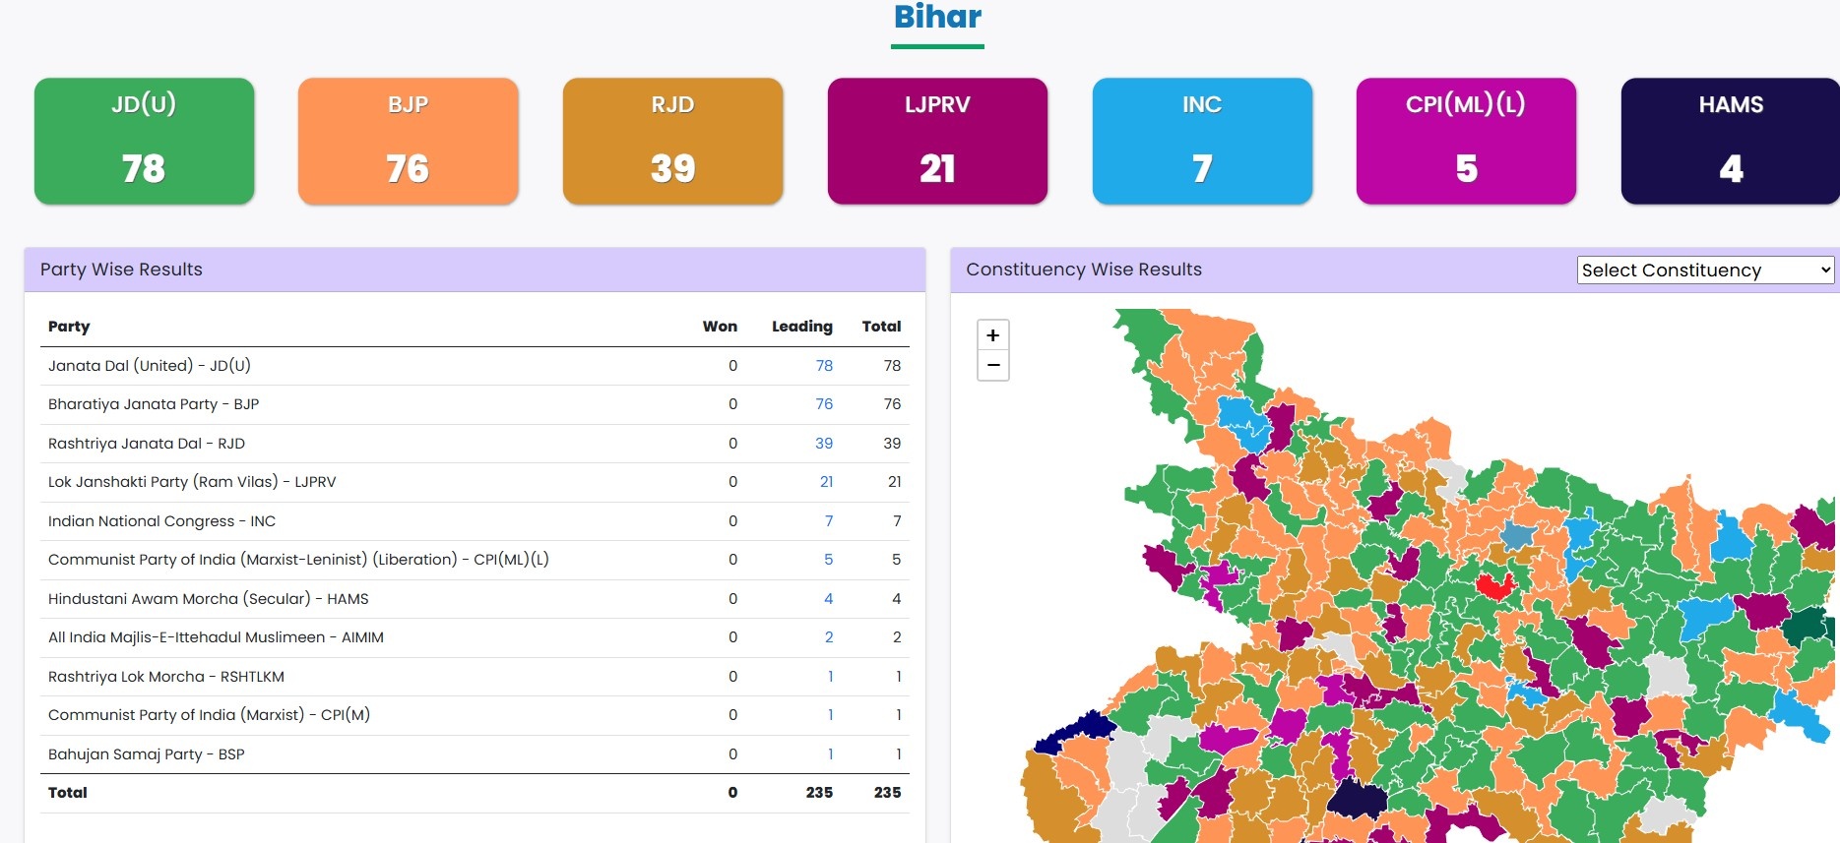The width and height of the screenshot is (1840, 843).
Task: Select Janata Dal (United) - JD(U) row text
Action: [x=150, y=366]
